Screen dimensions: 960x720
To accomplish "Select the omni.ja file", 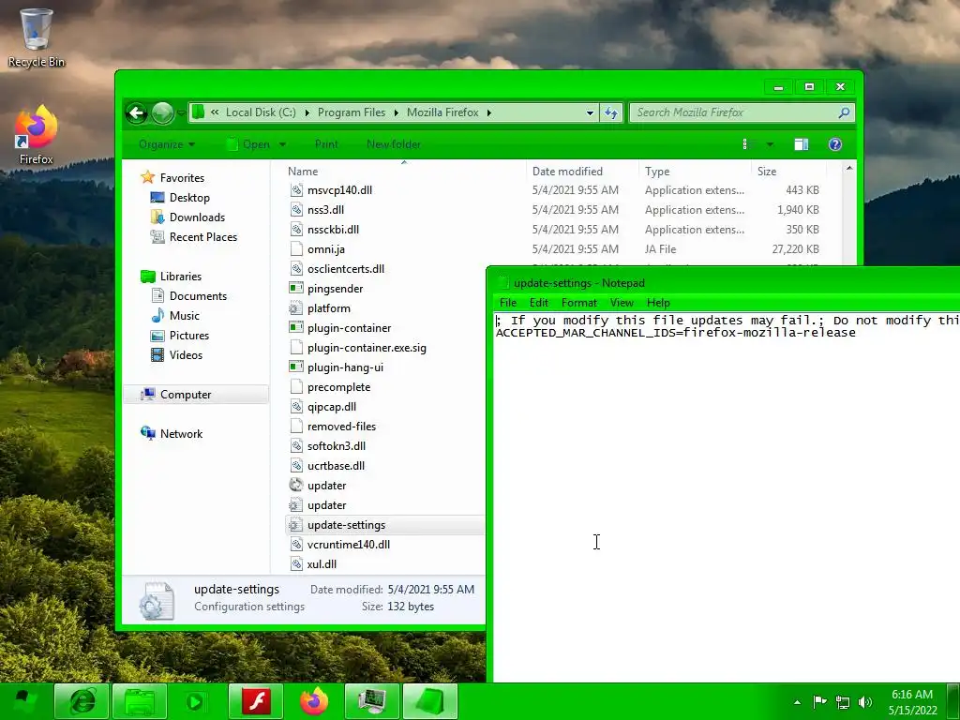I will [x=325, y=249].
